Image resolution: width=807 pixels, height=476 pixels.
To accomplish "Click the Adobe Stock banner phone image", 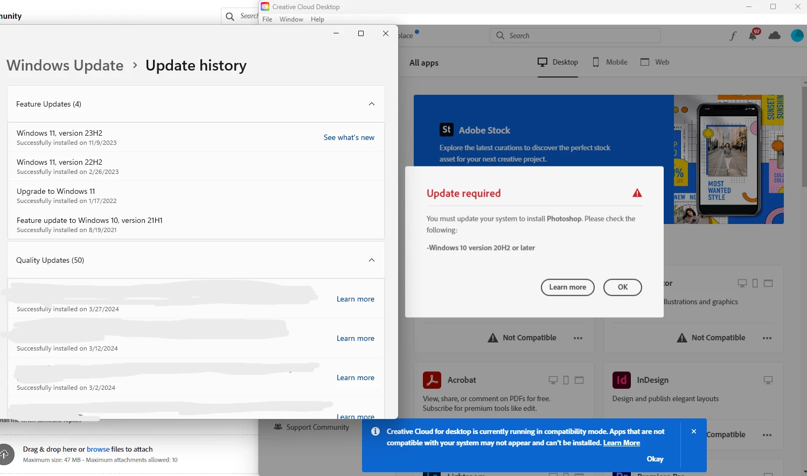I will point(728,159).
